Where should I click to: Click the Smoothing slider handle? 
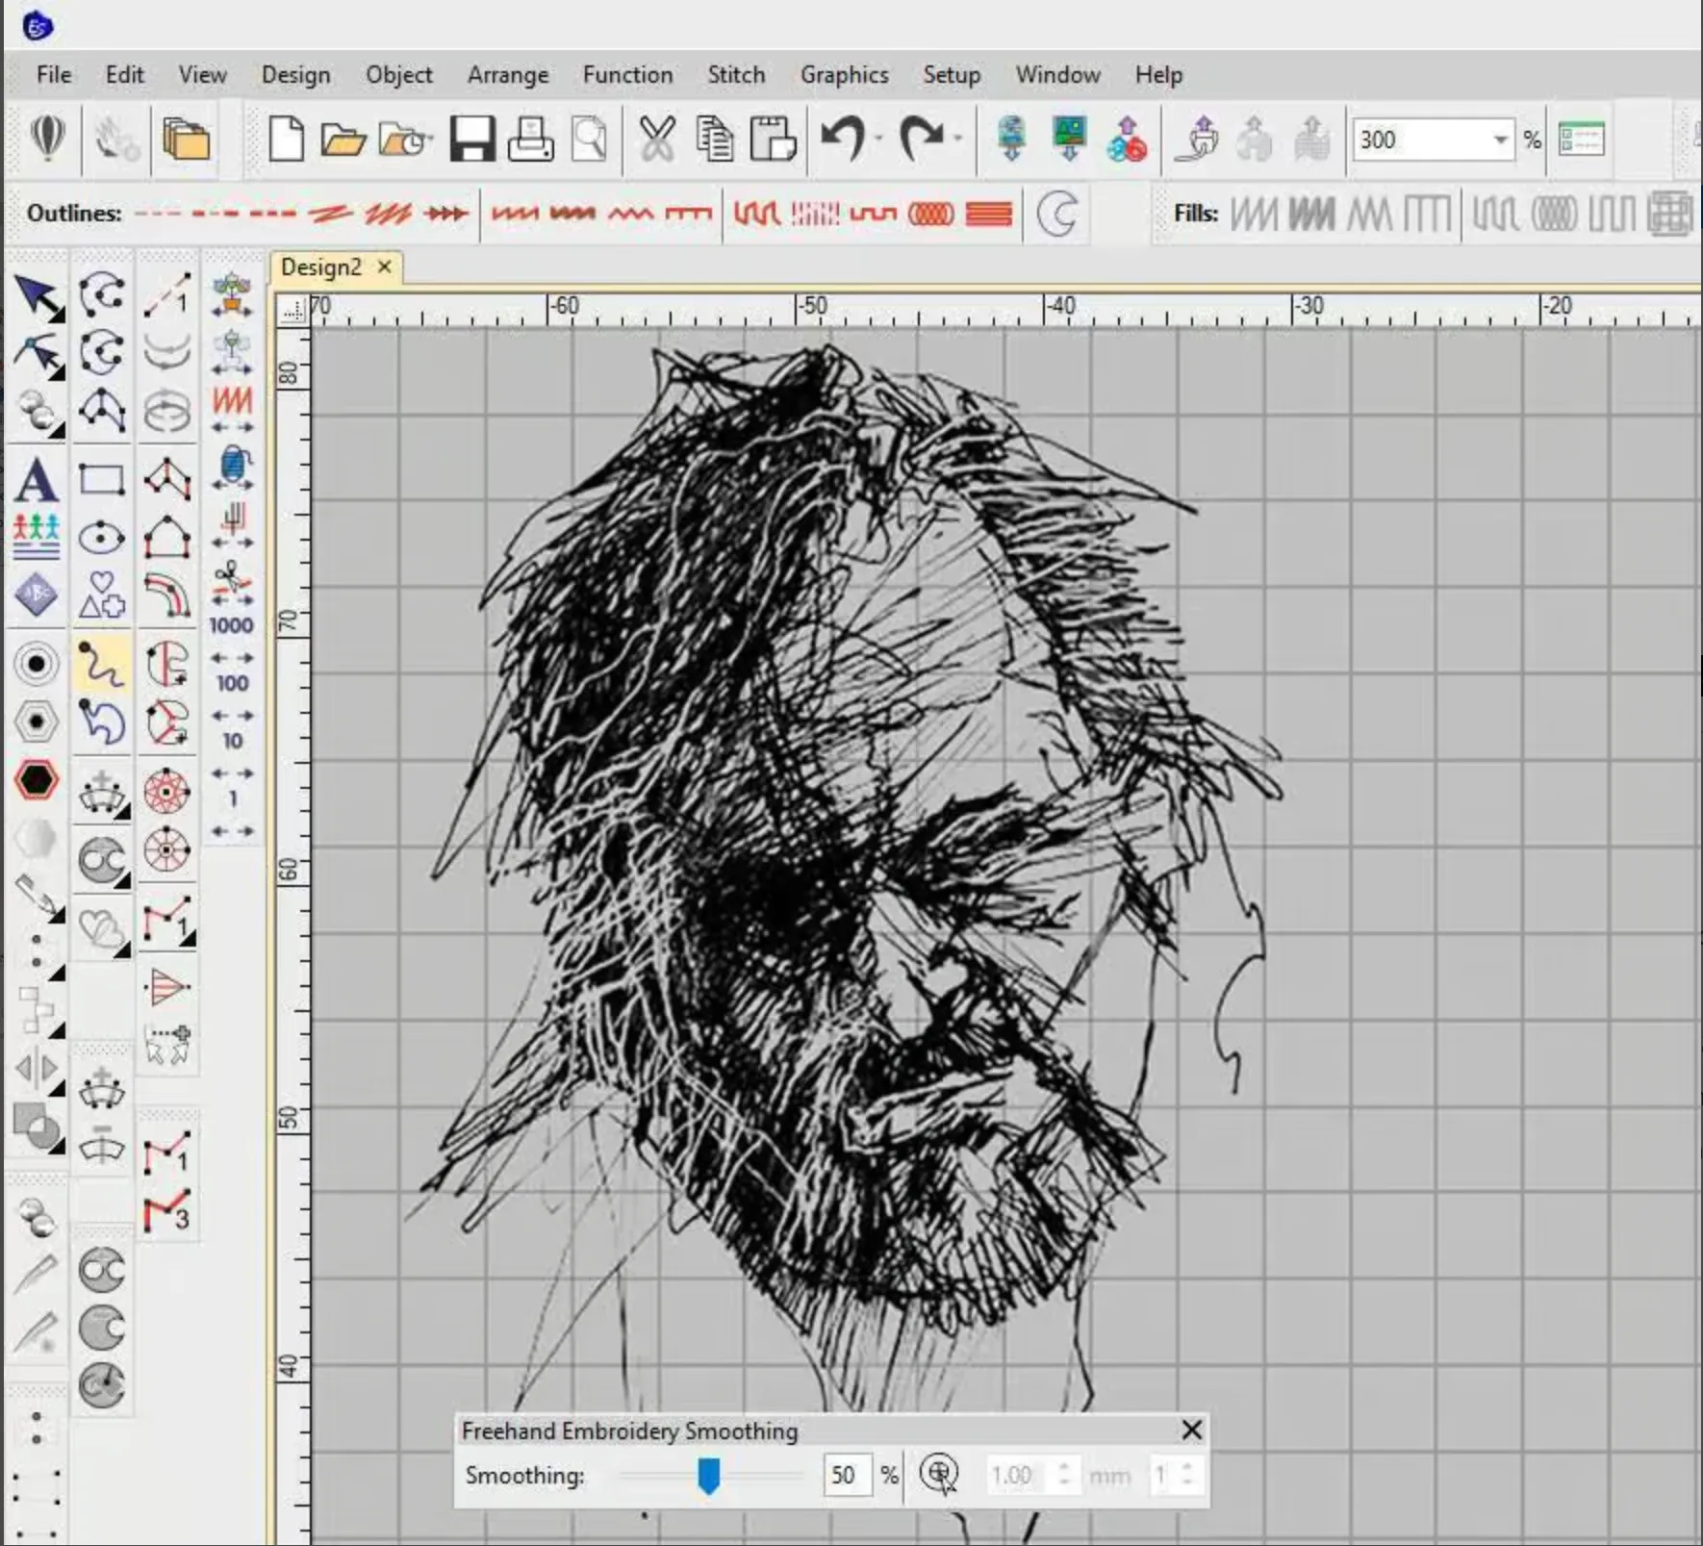click(x=708, y=1475)
